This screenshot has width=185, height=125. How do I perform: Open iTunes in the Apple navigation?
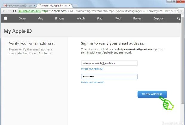point(137,18)
